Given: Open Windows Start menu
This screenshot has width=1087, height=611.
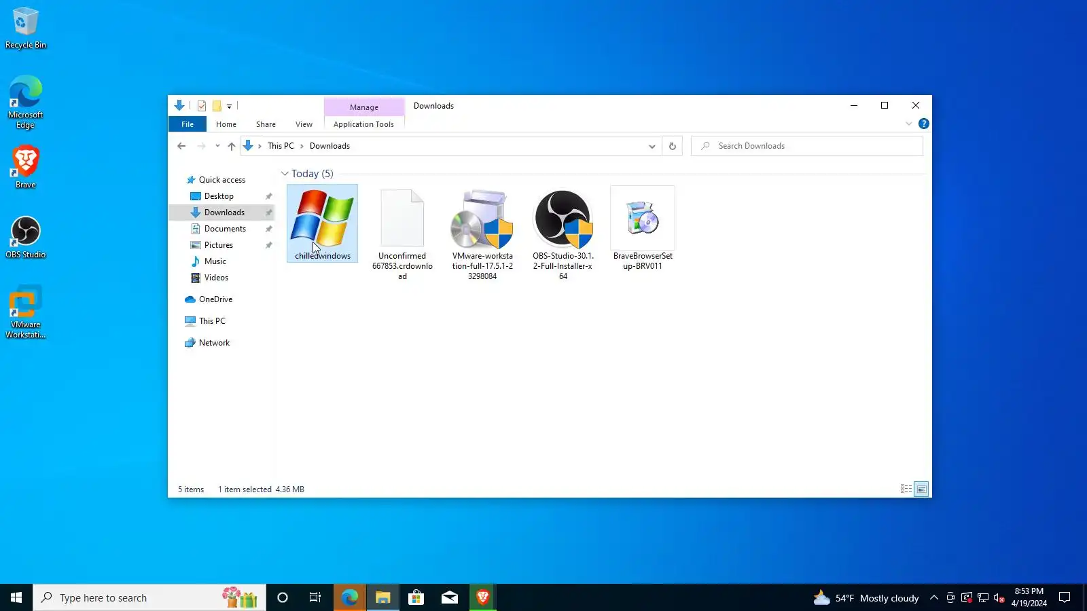Looking at the screenshot, I should (16, 597).
